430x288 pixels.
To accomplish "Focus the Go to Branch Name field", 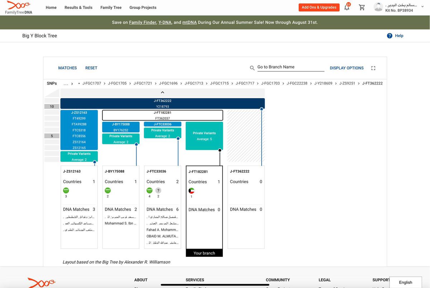I will (291, 67).
